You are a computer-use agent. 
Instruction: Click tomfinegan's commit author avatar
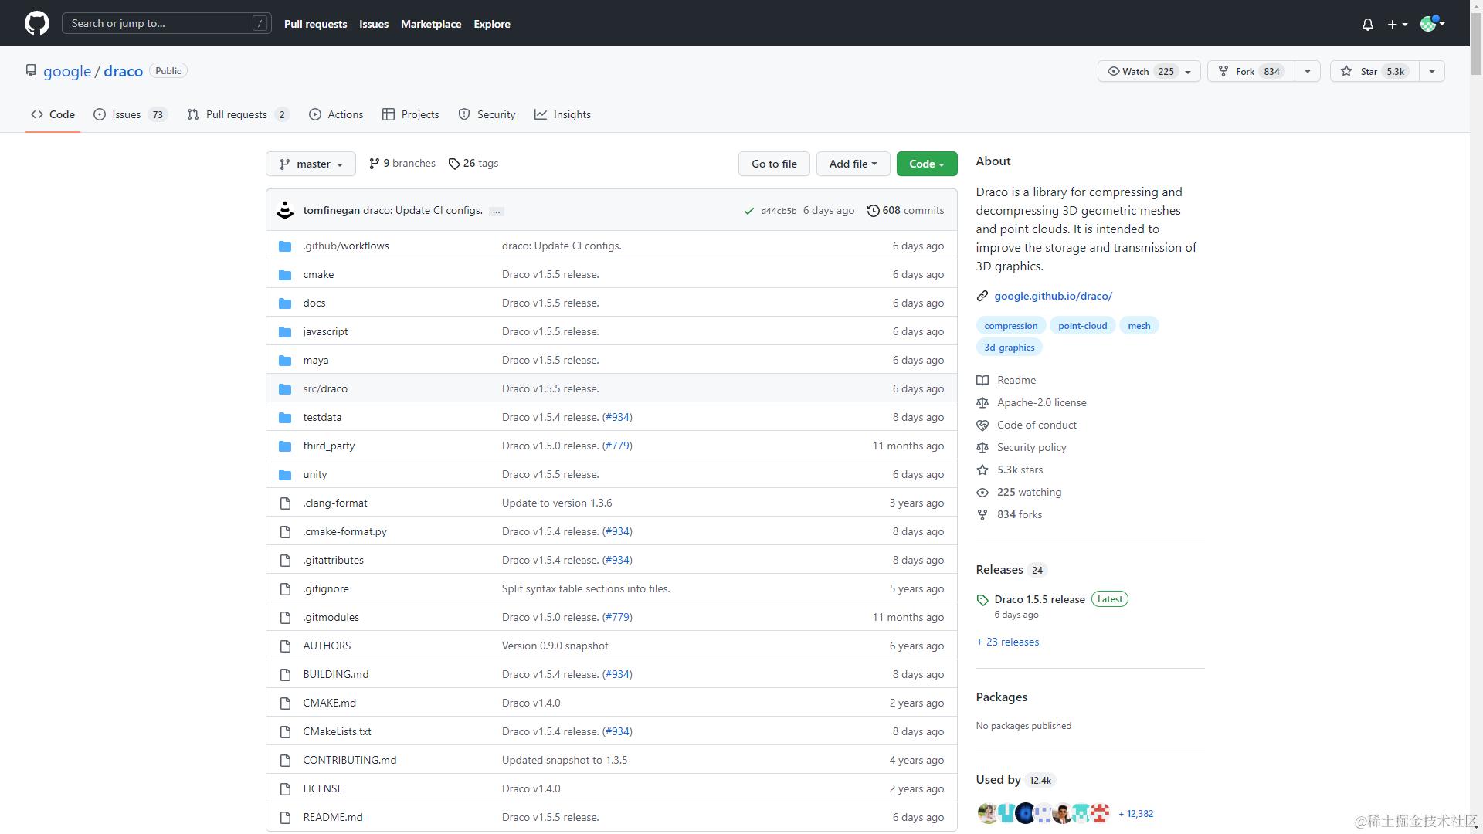click(285, 210)
